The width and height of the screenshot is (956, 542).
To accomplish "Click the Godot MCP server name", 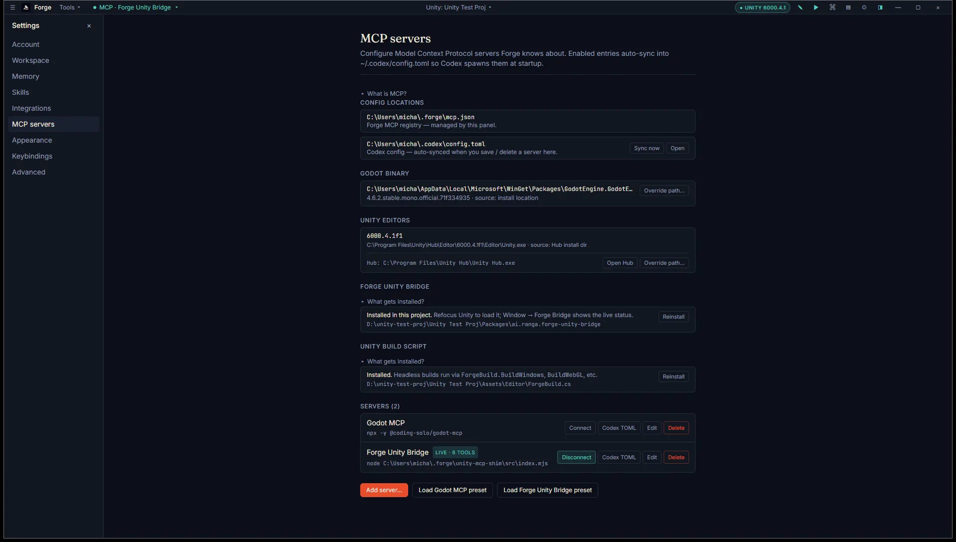I will coord(386,423).
